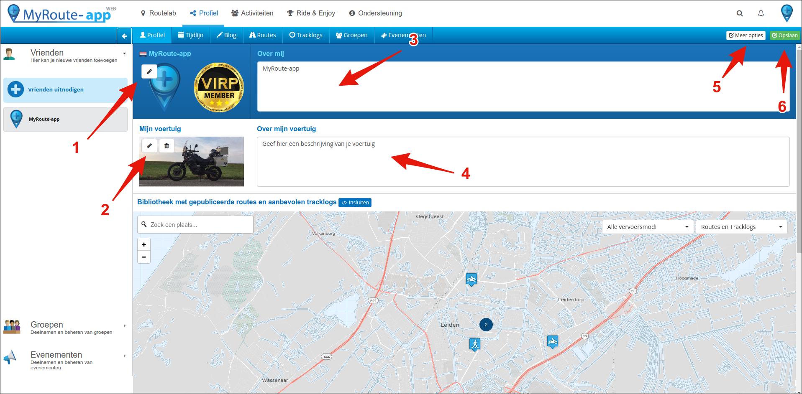The height and width of the screenshot is (394, 802).
Task: Switch to the Tijdlijn tab
Action: click(191, 35)
